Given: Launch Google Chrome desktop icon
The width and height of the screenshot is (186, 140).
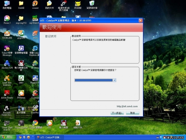Looking at the screenshot, I should [x=35, y=125].
